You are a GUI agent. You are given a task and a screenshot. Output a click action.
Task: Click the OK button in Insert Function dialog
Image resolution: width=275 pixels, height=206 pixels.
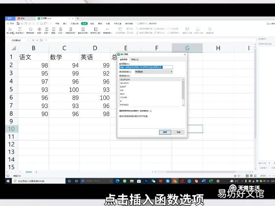pyautogui.click(x=165, y=132)
